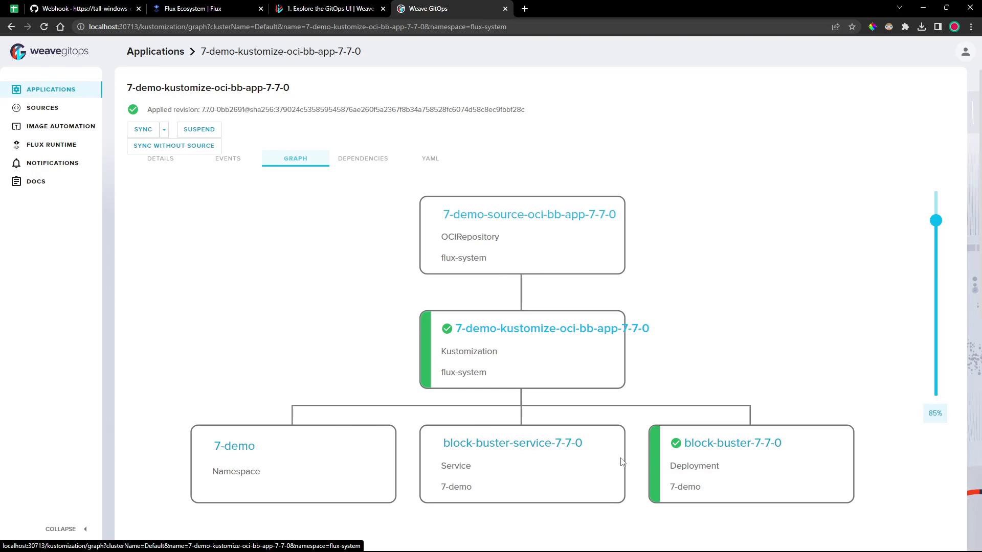Open the Chrome three-dot menu
The height and width of the screenshot is (552, 982).
971,27
